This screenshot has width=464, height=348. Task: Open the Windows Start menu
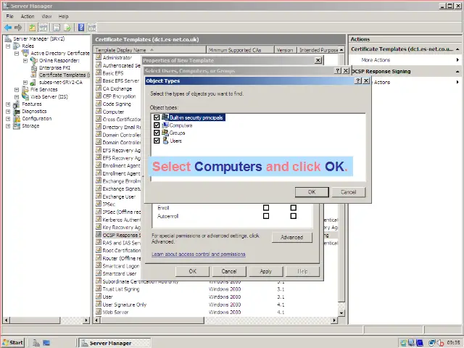[13, 342]
